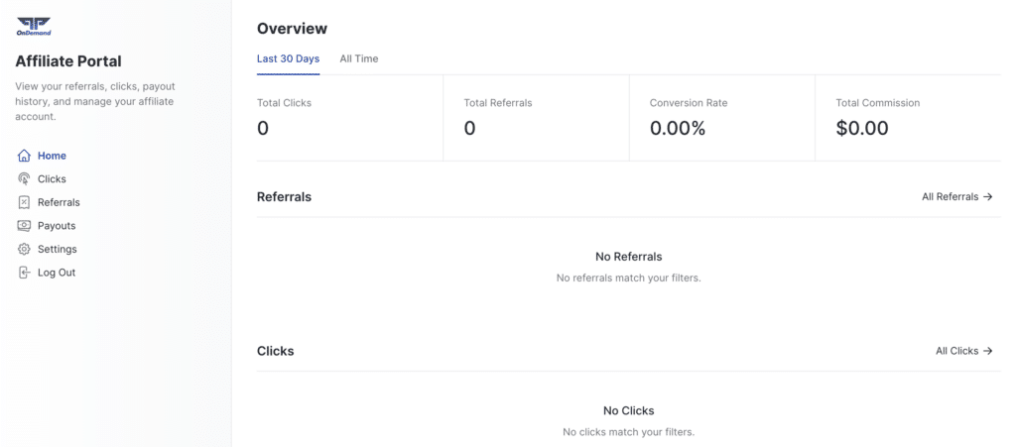This screenshot has width=1016, height=447.
Task: Click the arrow next to All Referrals
Action: coord(987,196)
